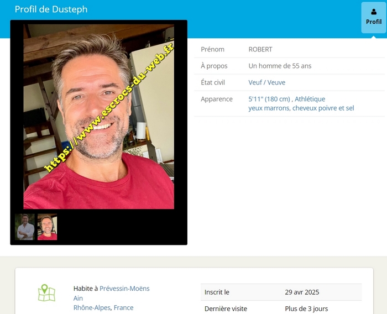Click the green map location icon
This screenshot has height=314, width=387.
(x=46, y=293)
